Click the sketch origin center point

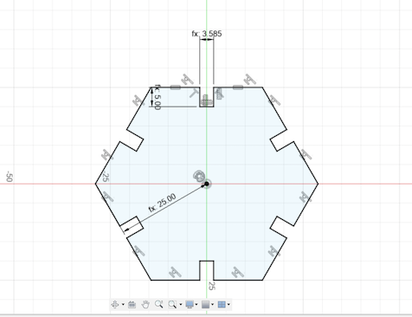click(207, 184)
